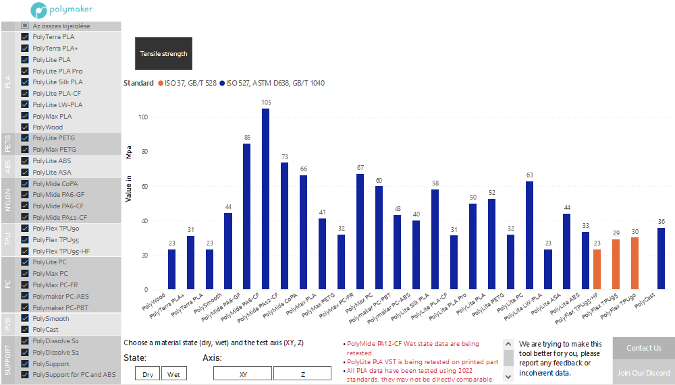The image size is (675, 385).
Task: Toggle the PolyFlex TPU90 checkbox
Action: tap(25, 229)
